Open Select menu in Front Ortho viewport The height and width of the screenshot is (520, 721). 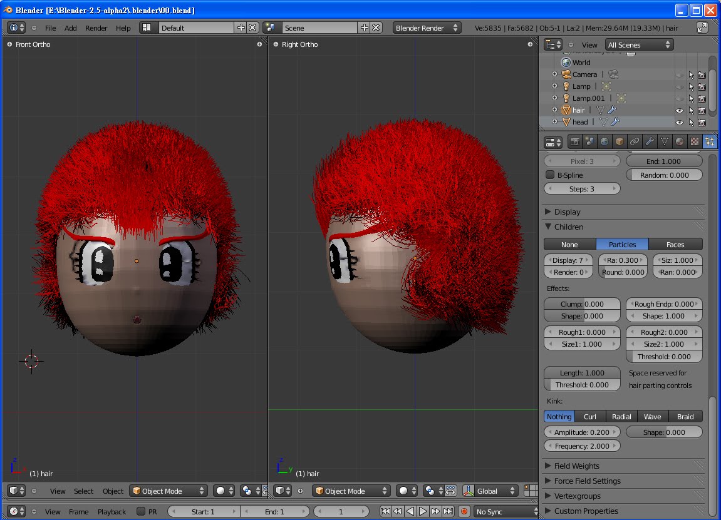point(84,491)
